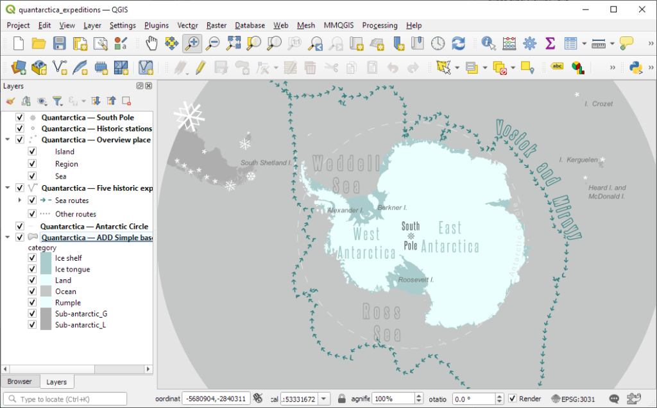Open the Vector menu
The image size is (657, 408).
187,26
